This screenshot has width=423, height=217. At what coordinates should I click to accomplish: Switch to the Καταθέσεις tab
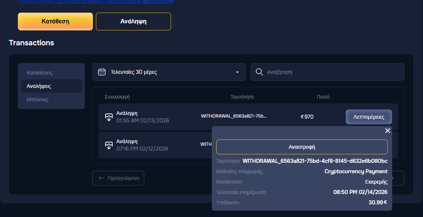pyautogui.click(x=40, y=73)
